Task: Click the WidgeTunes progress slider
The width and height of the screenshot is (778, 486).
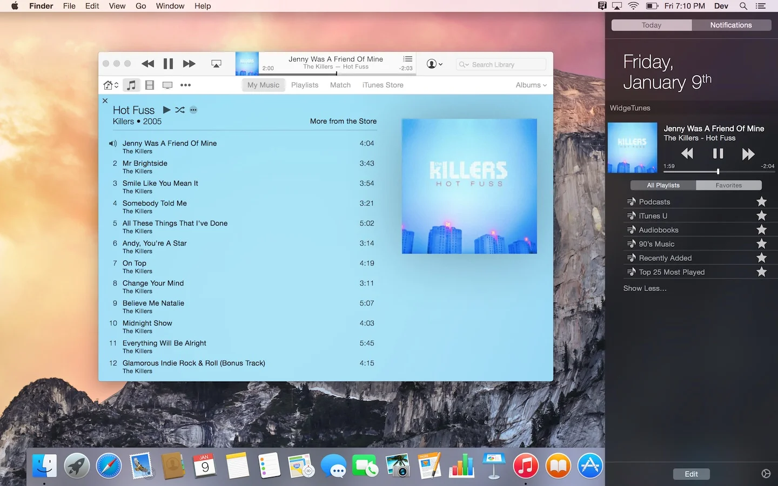Action: click(x=719, y=172)
